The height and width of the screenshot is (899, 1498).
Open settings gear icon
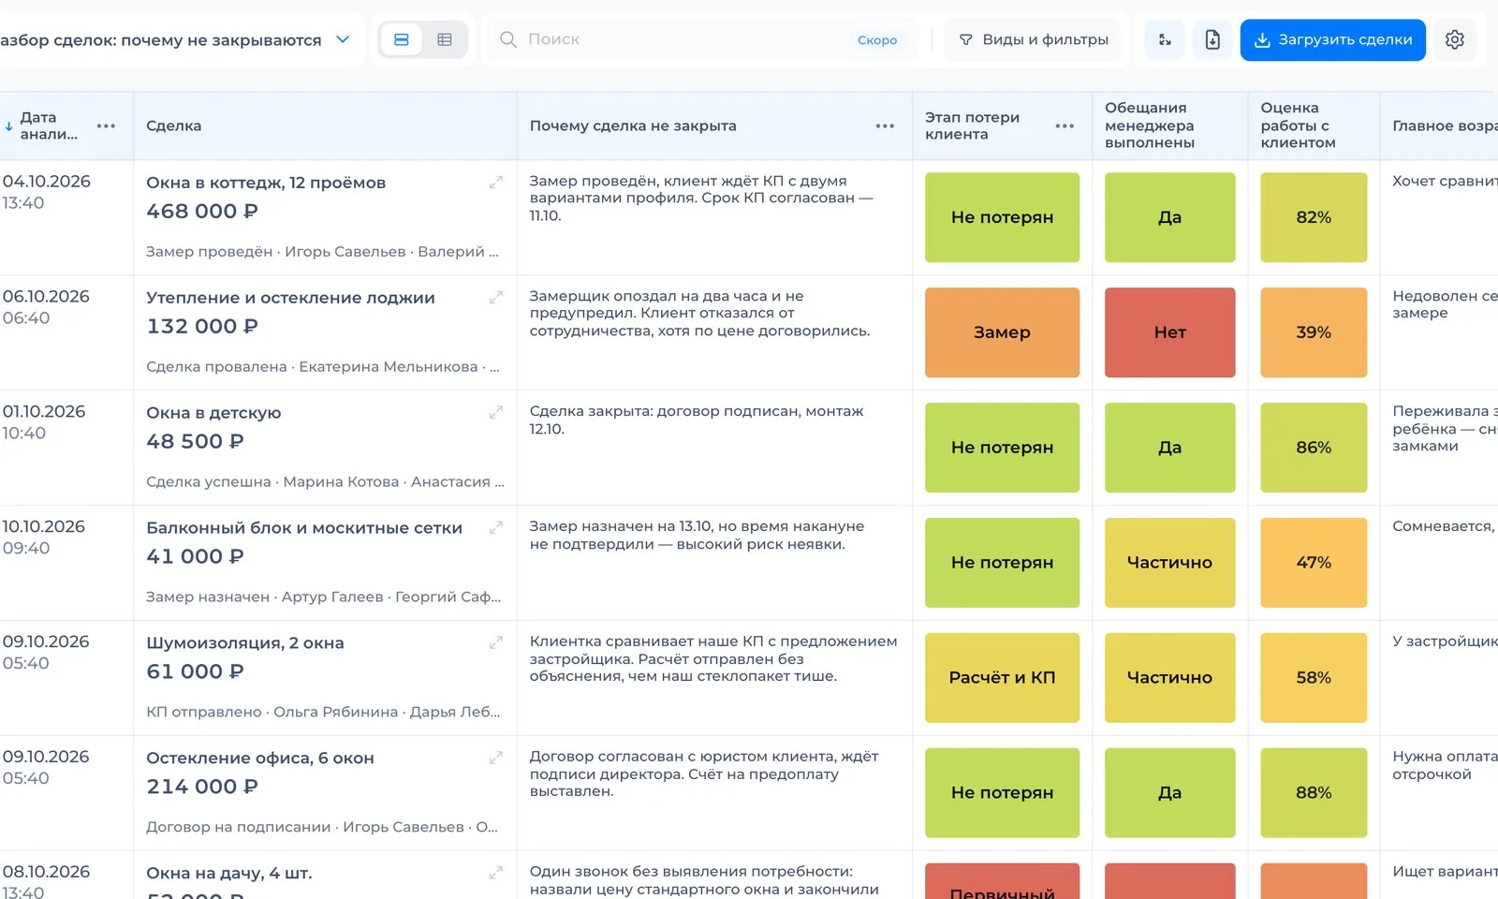(x=1455, y=39)
